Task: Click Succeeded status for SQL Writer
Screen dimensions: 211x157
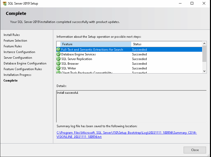Action: 139,68
